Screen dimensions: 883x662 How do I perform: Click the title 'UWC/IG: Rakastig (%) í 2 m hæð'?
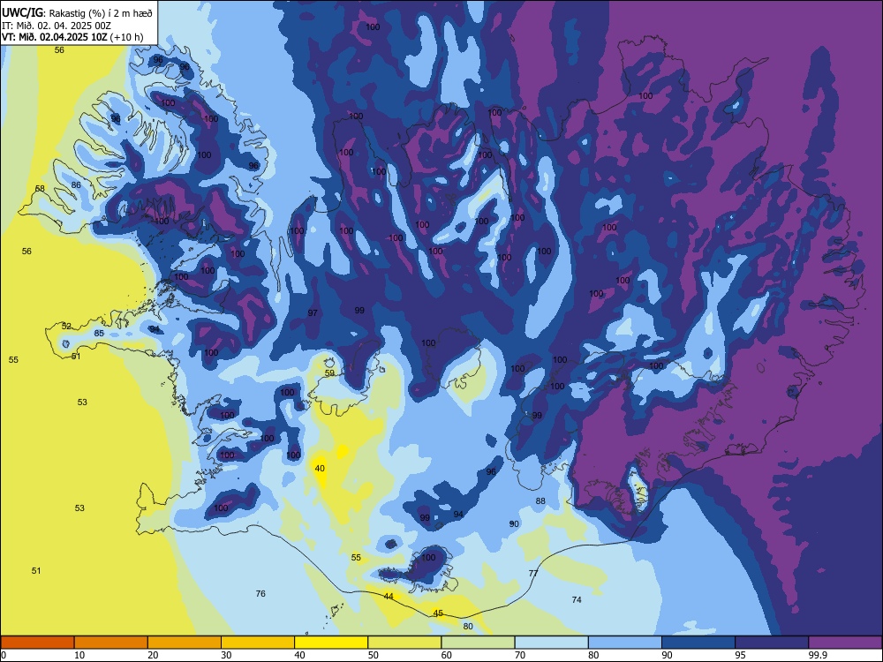[77, 13]
